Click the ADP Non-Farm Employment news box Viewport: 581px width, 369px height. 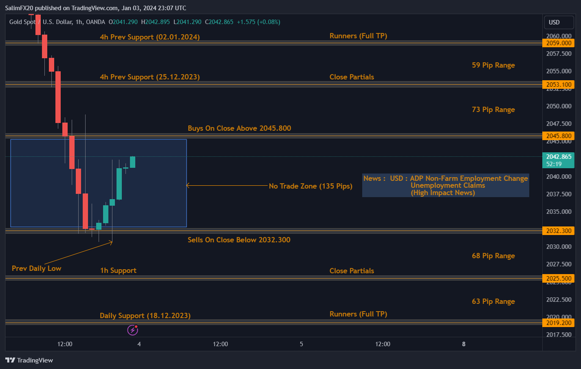[x=445, y=185]
